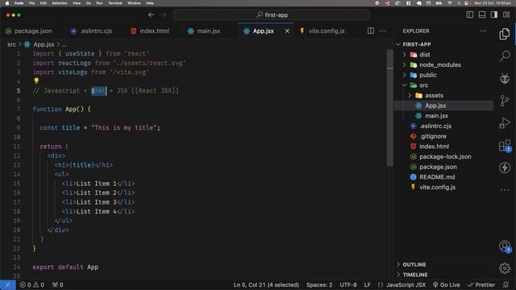516x290 pixels.
Task: Click Prettier in the status bar
Action: 481,284
